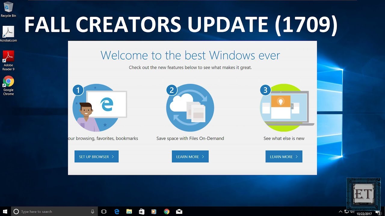Click the Cortana circle icon in search box
This screenshot has width=385, height=216.
click(16, 211)
